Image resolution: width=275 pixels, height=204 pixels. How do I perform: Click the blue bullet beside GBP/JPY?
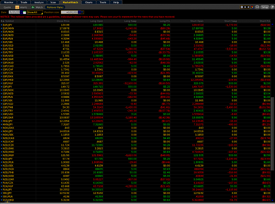click(2, 87)
